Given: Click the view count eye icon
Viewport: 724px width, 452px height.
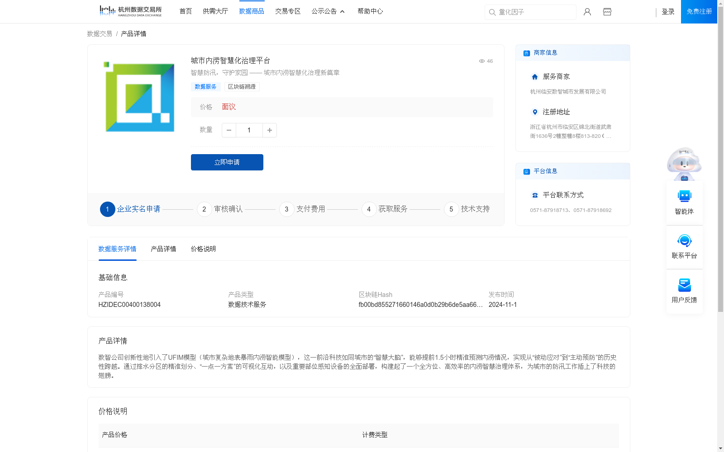Looking at the screenshot, I should (x=482, y=61).
